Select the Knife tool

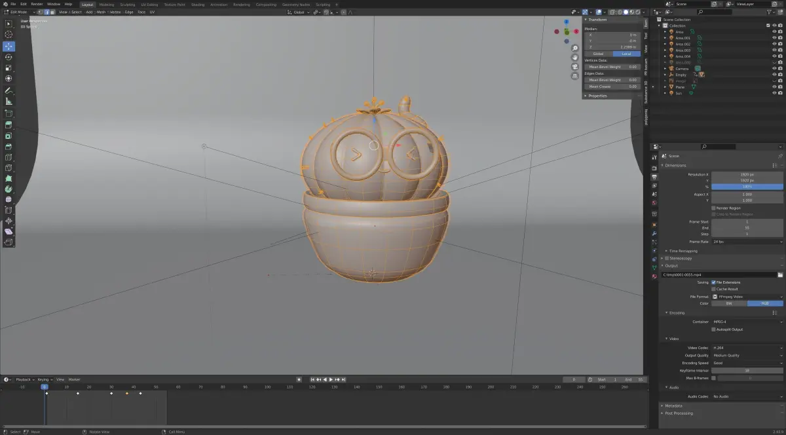point(9,167)
